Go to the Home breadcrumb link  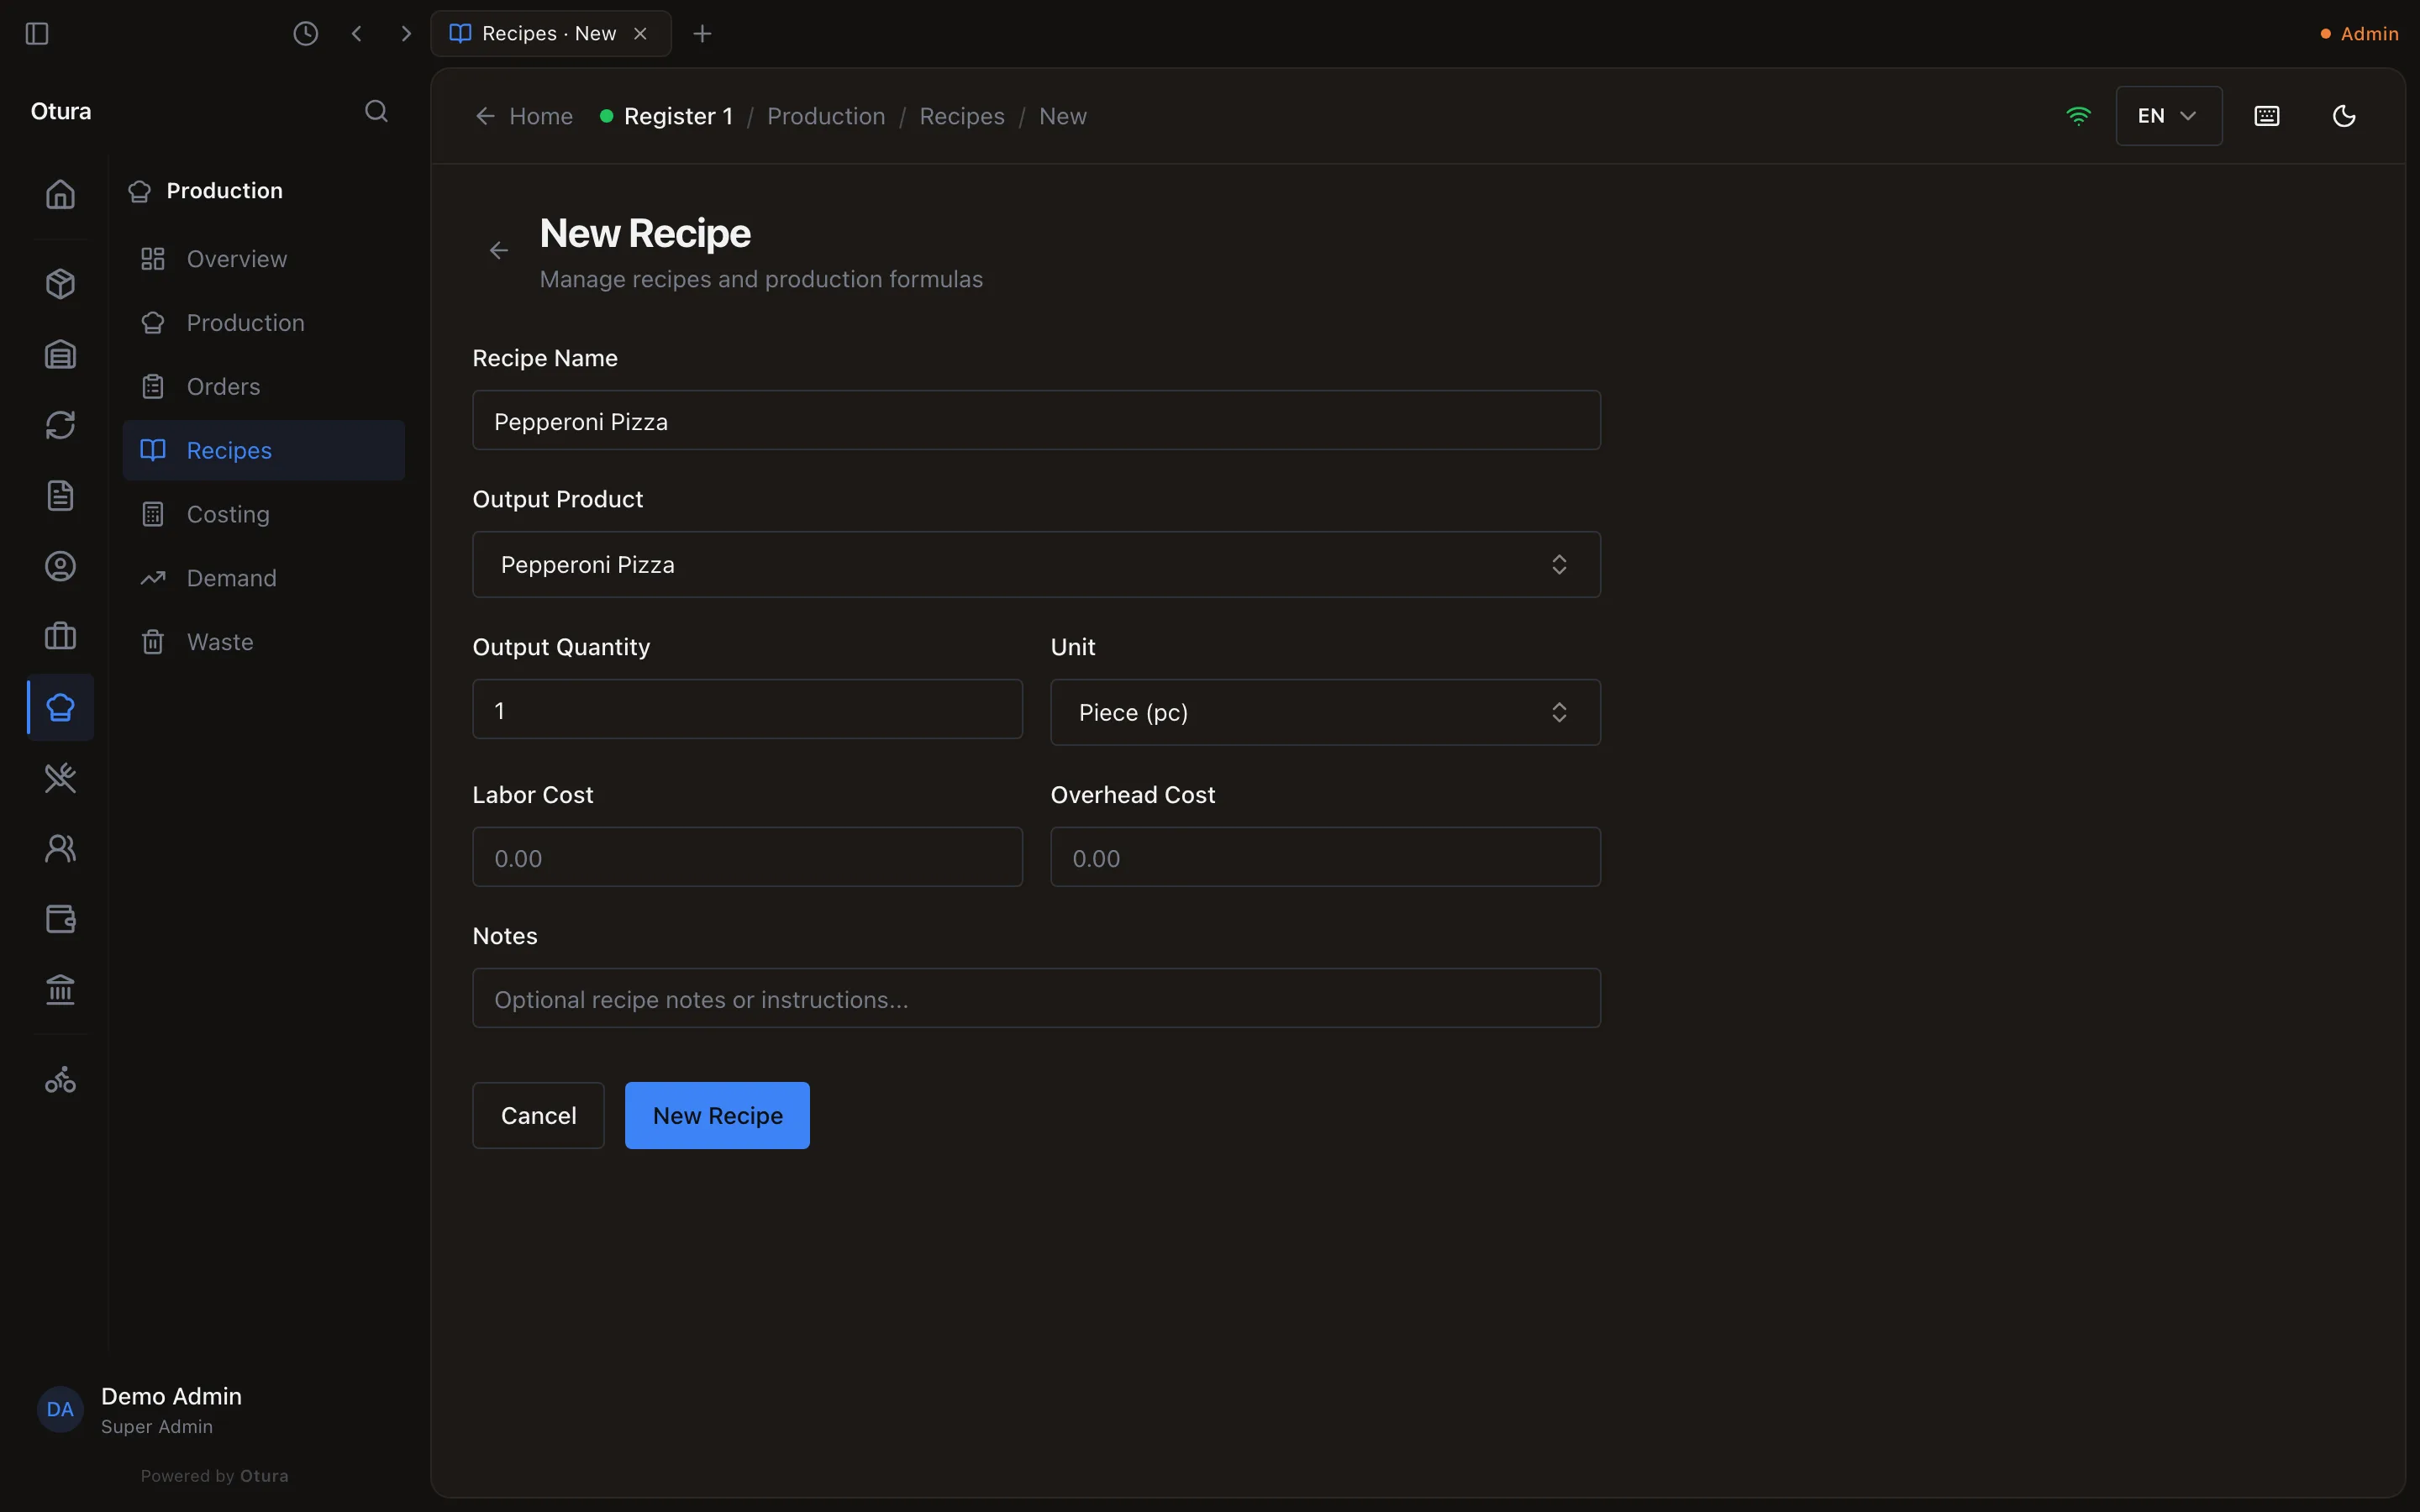click(x=524, y=116)
